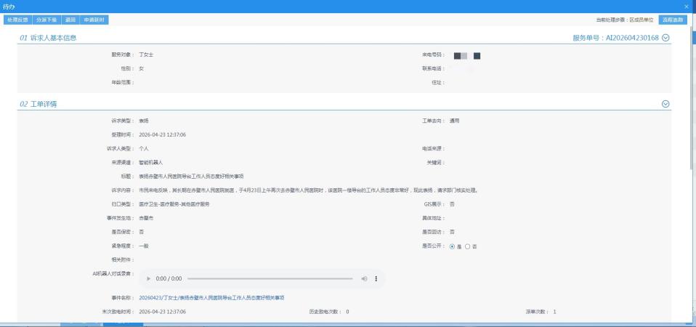The image size is (696, 327).
Task: Click the 历史致电次数 value 0
Action: [x=347, y=312]
